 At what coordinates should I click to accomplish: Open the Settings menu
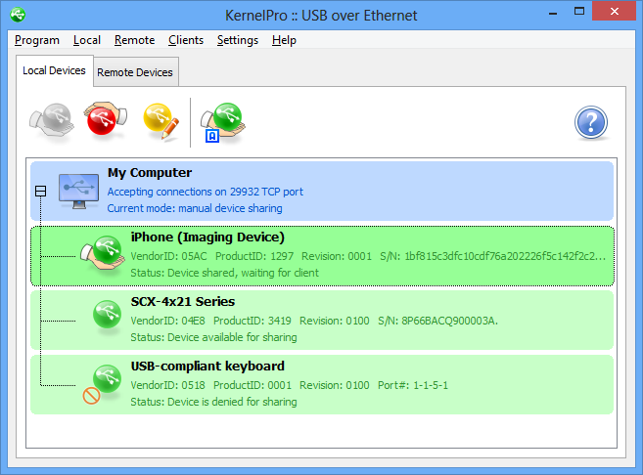(x=238, y=40)
